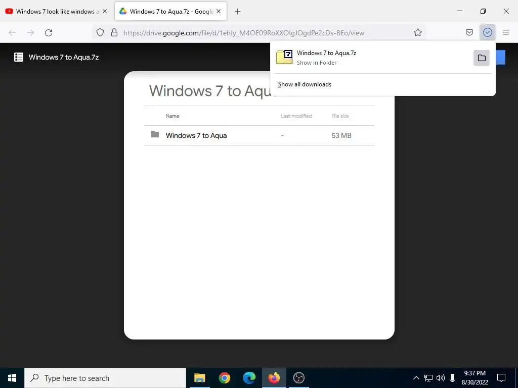
Task: Open a new tab with the plus button
Action: (x=238, y=12)
